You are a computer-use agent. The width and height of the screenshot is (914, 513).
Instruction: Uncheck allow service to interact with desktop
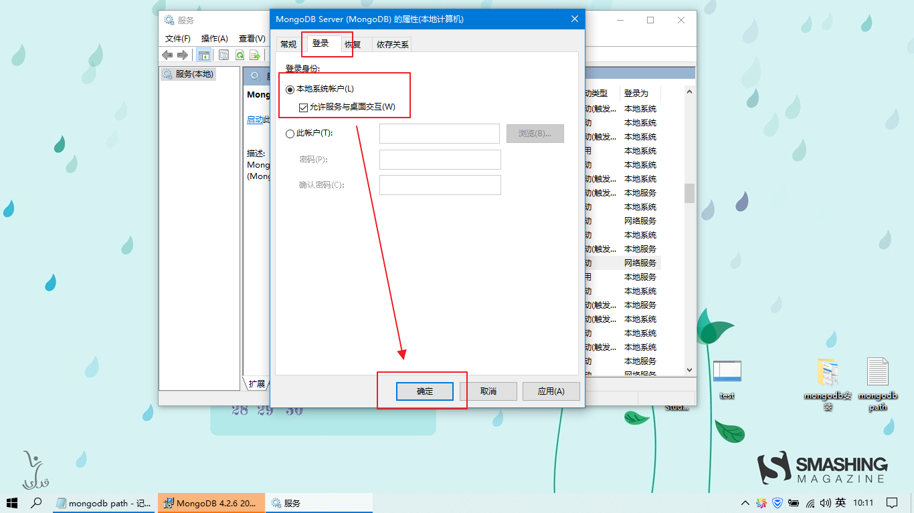click(303, 108)
